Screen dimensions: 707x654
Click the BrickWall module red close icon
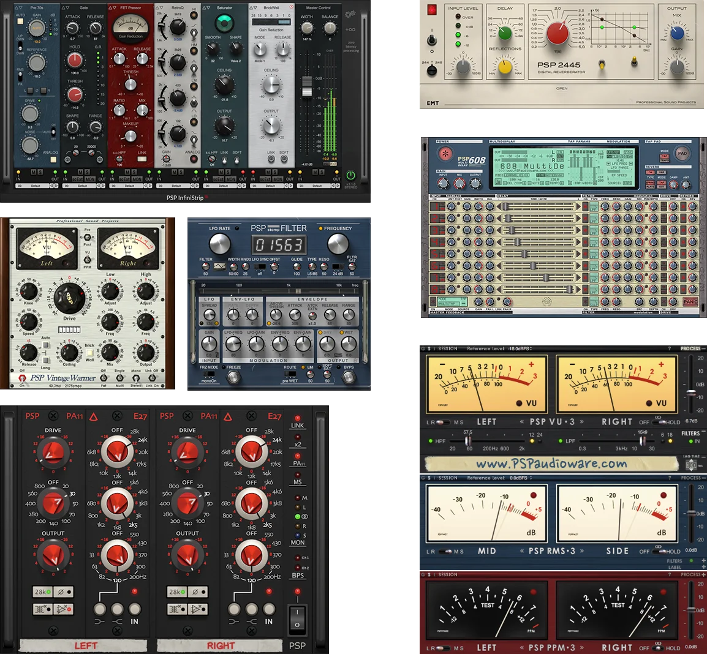pyautogui.click(x=291, y=7)
